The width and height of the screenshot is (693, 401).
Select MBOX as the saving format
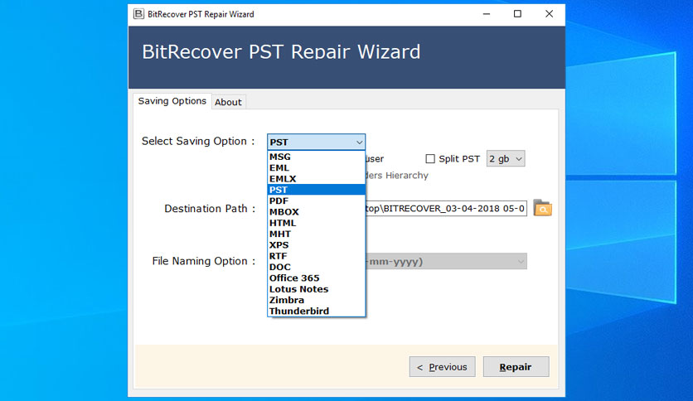coord(316,212)
